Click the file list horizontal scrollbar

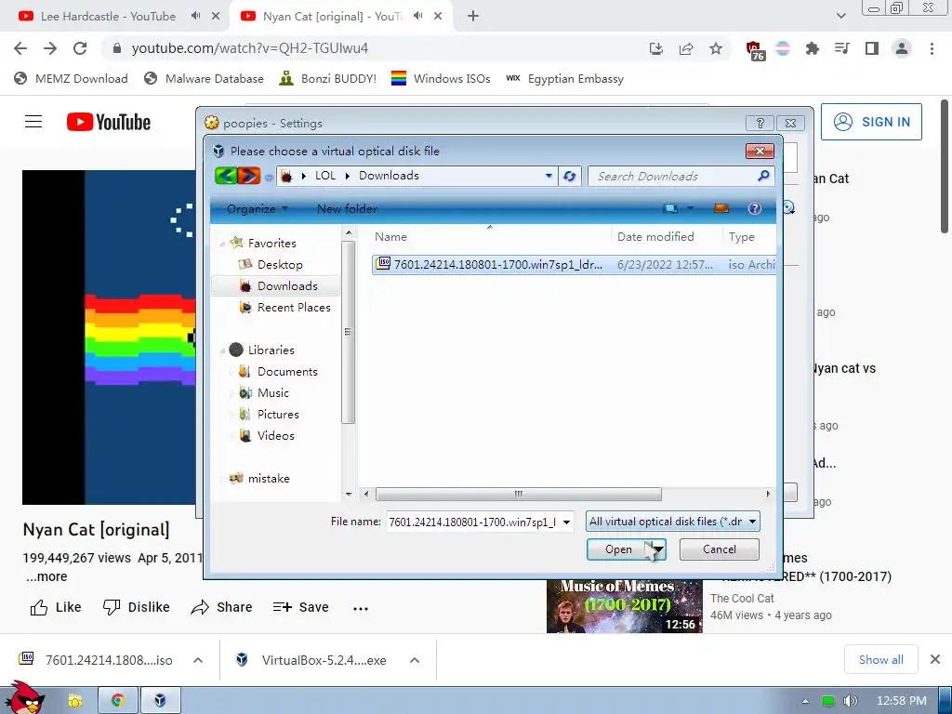[x=519, y=494]
